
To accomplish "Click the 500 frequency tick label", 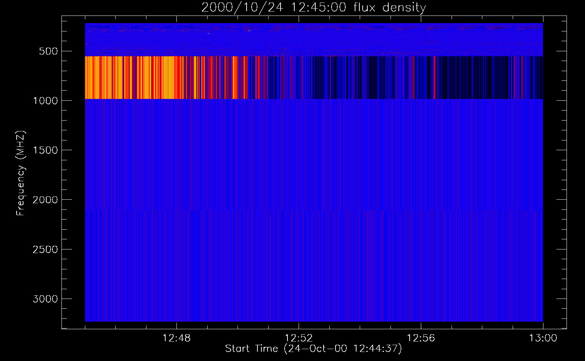I will (48, 51).
